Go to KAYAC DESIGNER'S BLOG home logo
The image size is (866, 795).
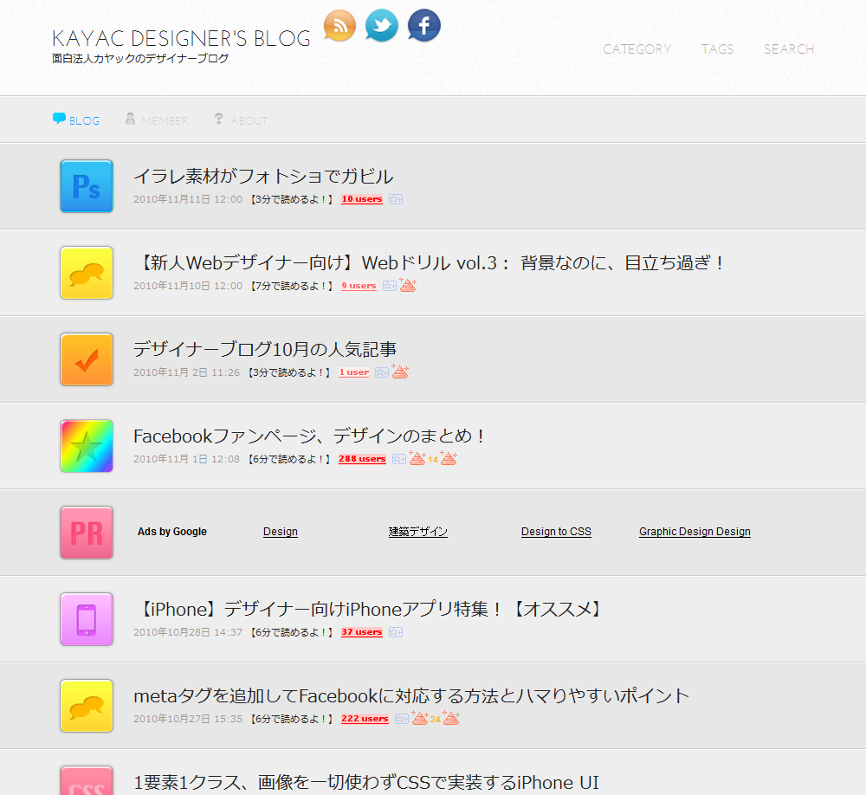181,39
